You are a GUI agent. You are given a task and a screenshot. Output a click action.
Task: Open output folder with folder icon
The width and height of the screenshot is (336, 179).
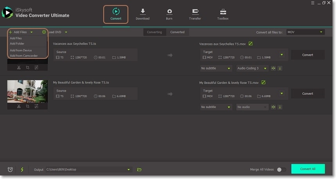(139, 170)
